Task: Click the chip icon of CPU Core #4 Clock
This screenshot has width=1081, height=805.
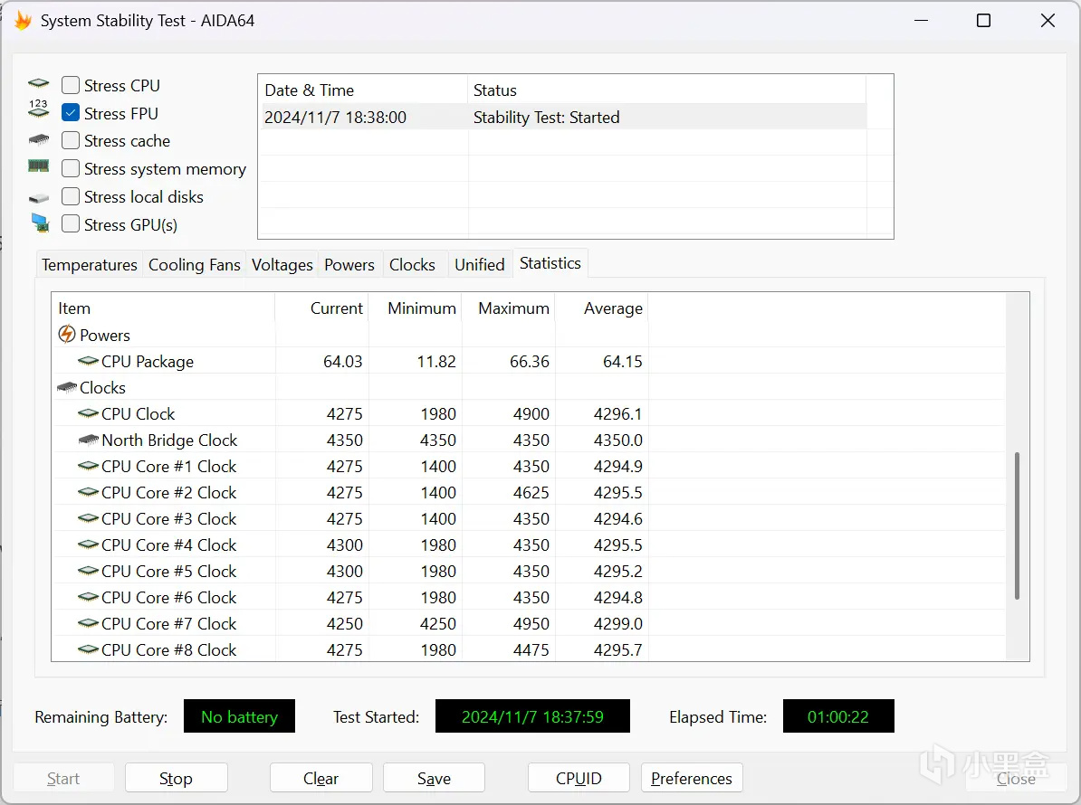Action: [x=88, y=544]
